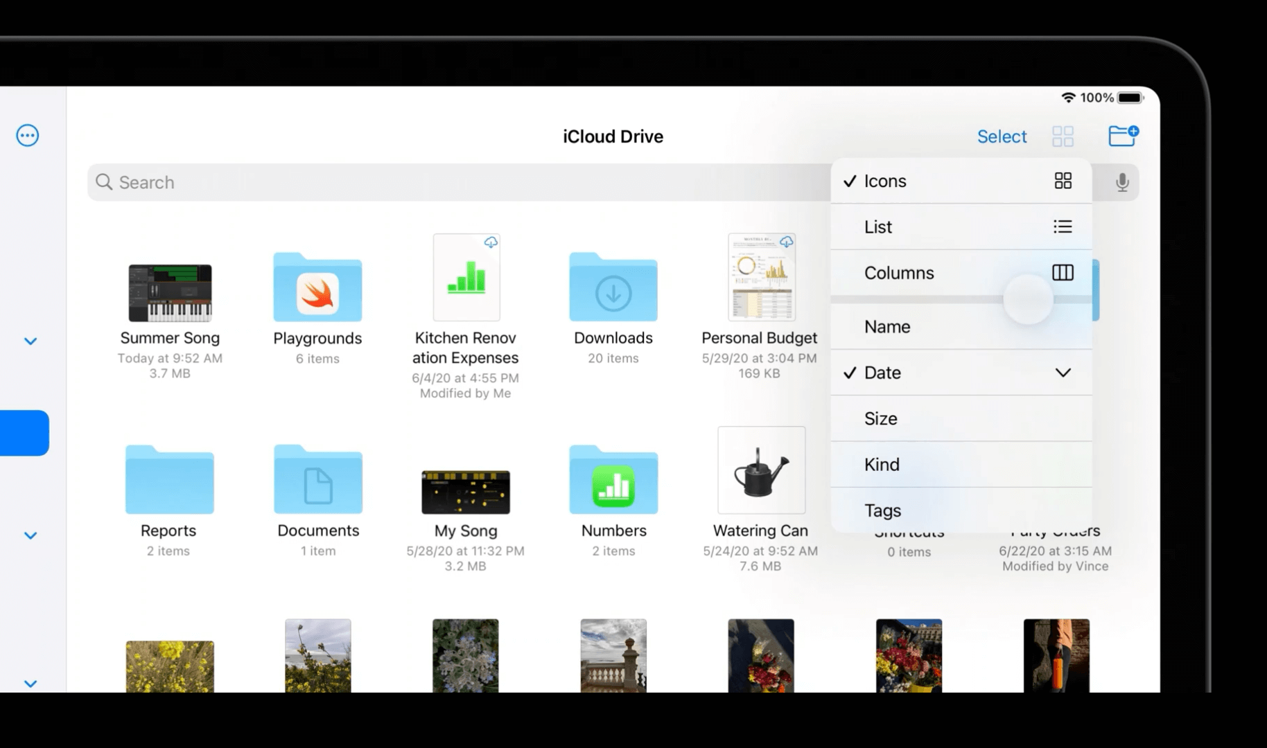Viewport: 1267px width, 748px height.
Task: Sort by Date option
Action: click(x=961, y=373)
